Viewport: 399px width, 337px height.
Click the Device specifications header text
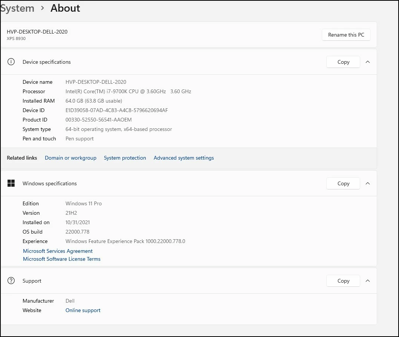coord(47,62)
